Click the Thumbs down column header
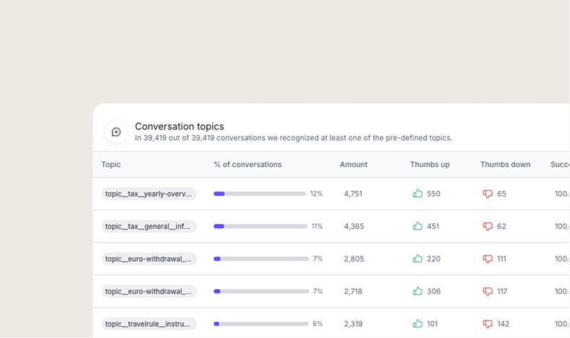 [x=505, y=165]
